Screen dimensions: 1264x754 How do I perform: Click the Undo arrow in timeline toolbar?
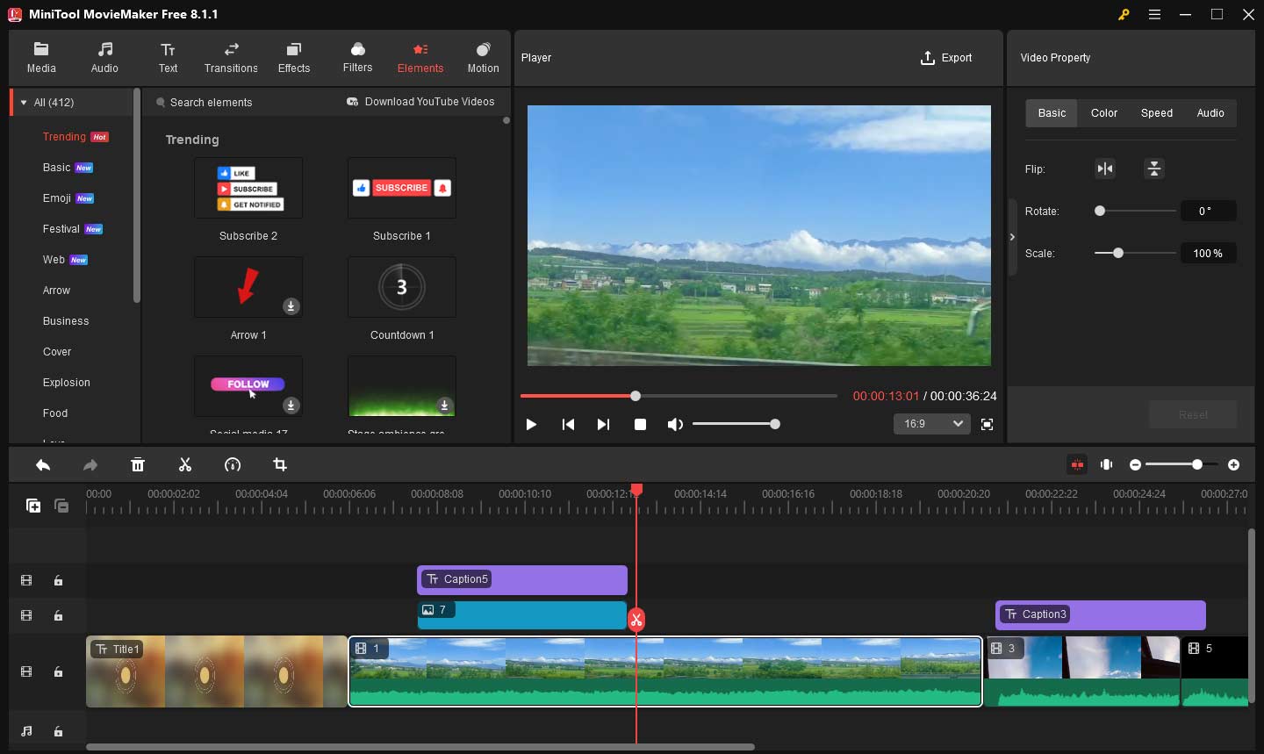click(x=43, y=464)
